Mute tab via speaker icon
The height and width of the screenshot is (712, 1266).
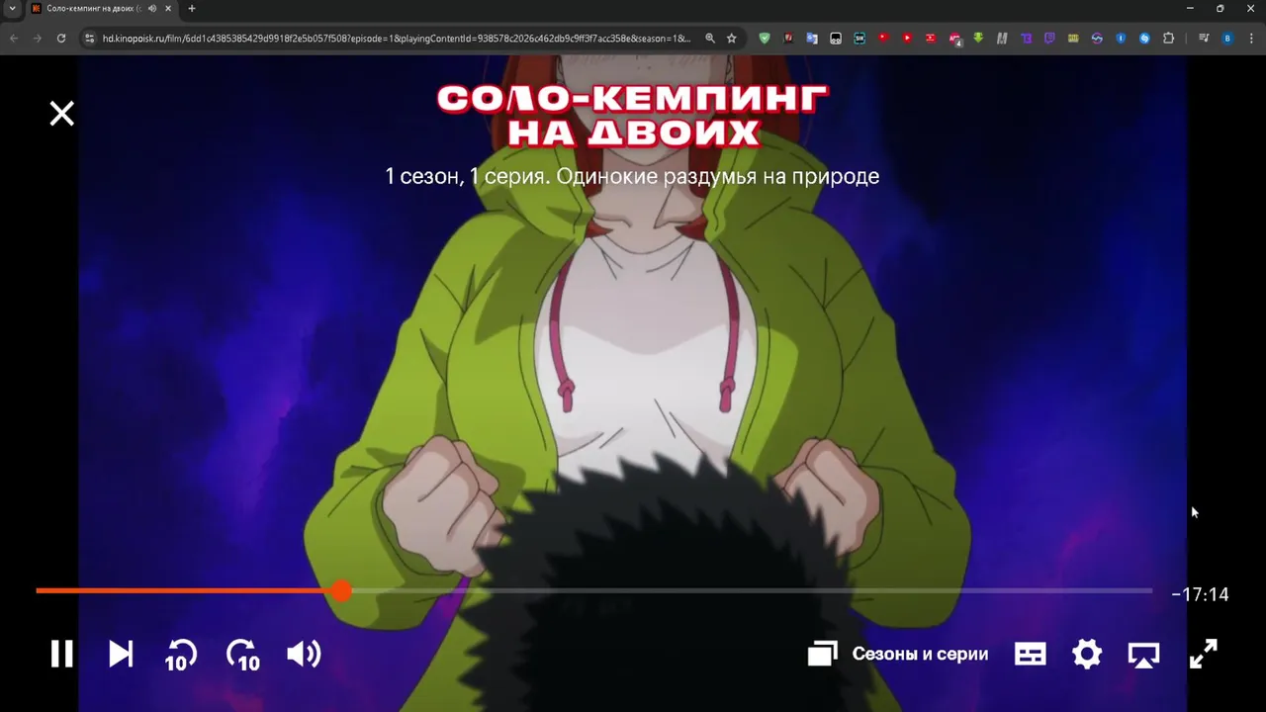(152, 9)
